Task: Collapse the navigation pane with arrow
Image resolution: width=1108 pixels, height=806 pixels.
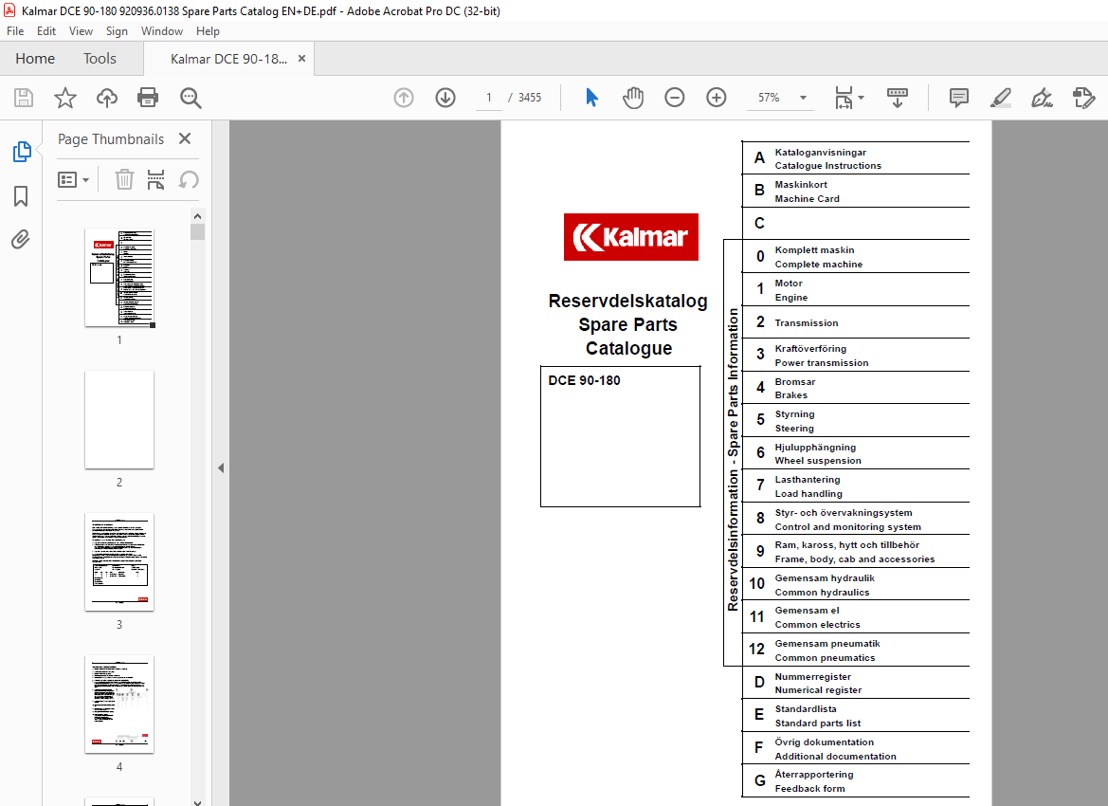Action: click(221, 467)
